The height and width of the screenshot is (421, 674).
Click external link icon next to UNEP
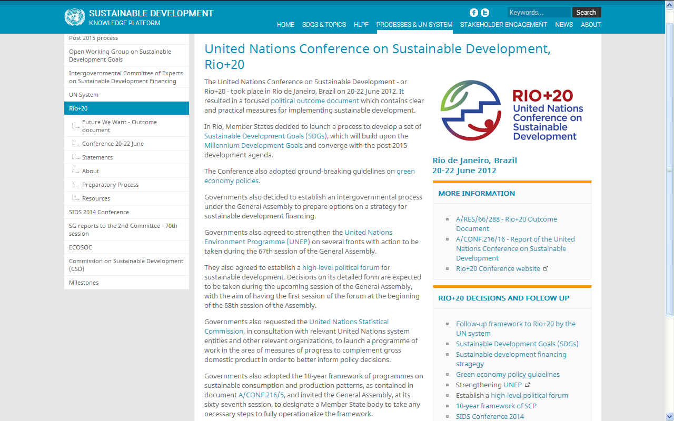527,385
